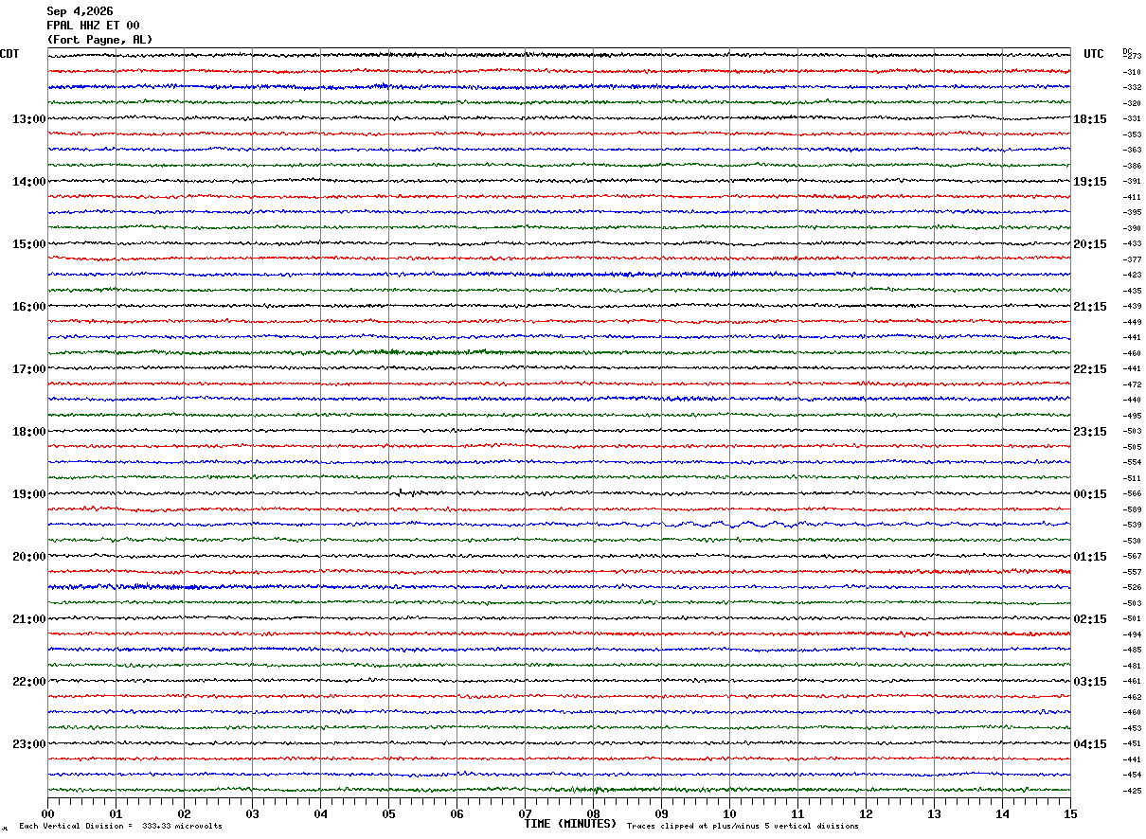Click the -273 DC offset value
Image resolution: width=1146 pixels, height=839 pixels.
tap(1132, 56)
